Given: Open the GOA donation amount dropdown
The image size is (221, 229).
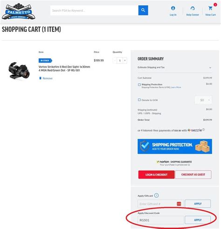Looking at the screenshot, I should point(203,100).
